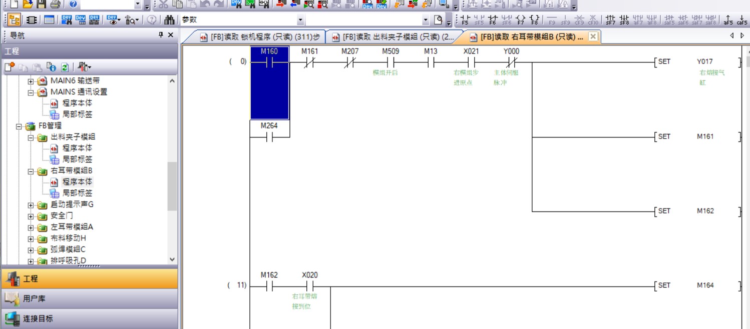The height and width of the screenshot is (329, 750).
Task: Click the F6 parallel contact ladder icon
Action: tap(493, 20)
